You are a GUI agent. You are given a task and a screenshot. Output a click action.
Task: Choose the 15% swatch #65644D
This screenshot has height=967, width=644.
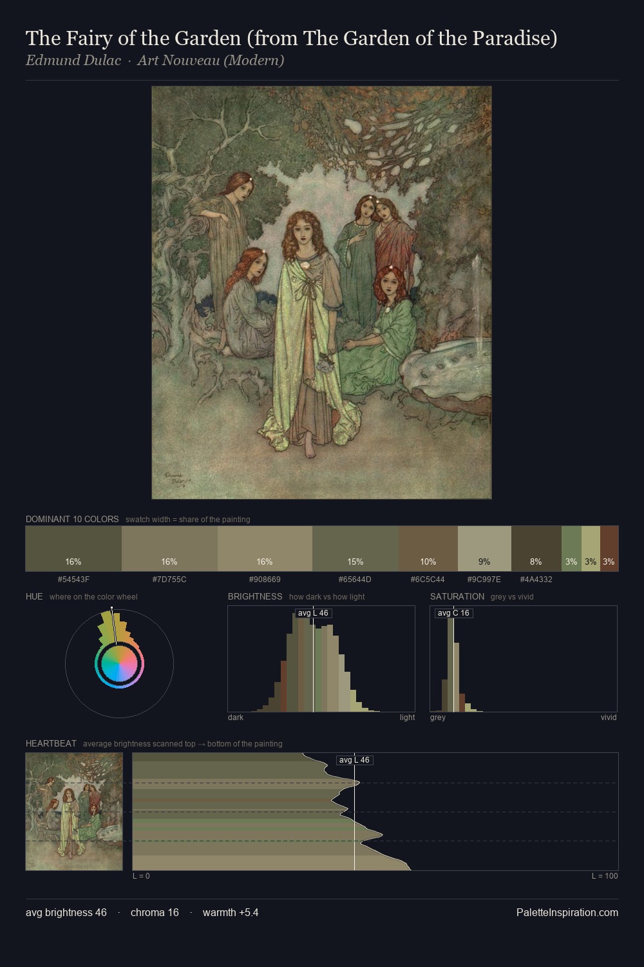point(355,549)
